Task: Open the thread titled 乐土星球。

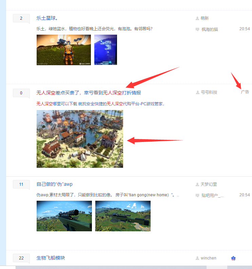Action: pyautogui.click(x=47, y=18)
